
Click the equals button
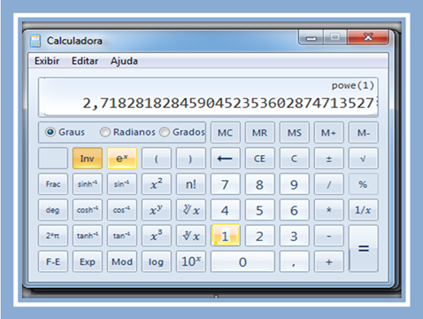coord(364,248)
